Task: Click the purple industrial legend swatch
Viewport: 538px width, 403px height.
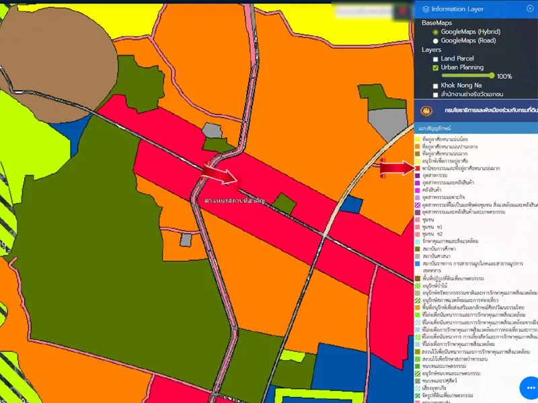Action: (418, 175)
